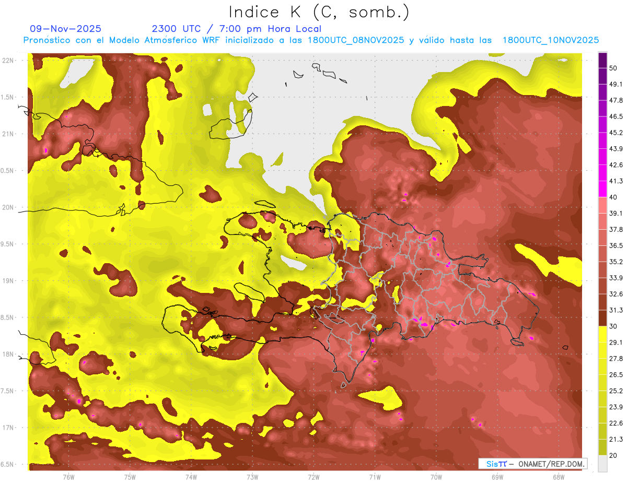Pick the olive swatch between 20 and 21.3
The width and height of the screenshot is (627, 484).
click(603, 447)
